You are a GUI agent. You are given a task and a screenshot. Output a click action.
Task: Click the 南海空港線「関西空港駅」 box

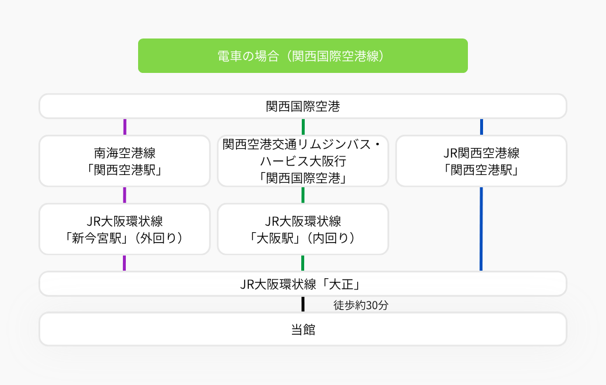(125, 161)
